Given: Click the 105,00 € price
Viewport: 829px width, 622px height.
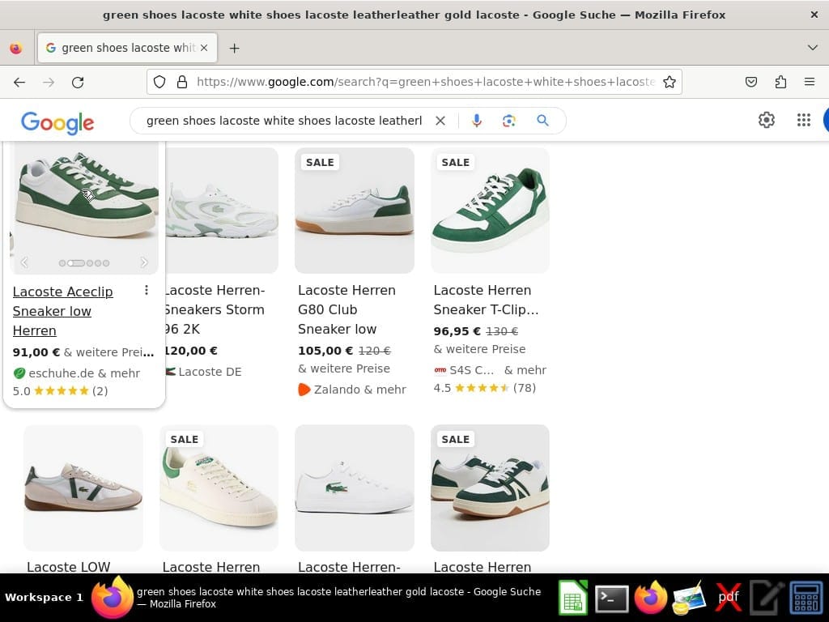Looking at the screenshot, I should (325, 351).
